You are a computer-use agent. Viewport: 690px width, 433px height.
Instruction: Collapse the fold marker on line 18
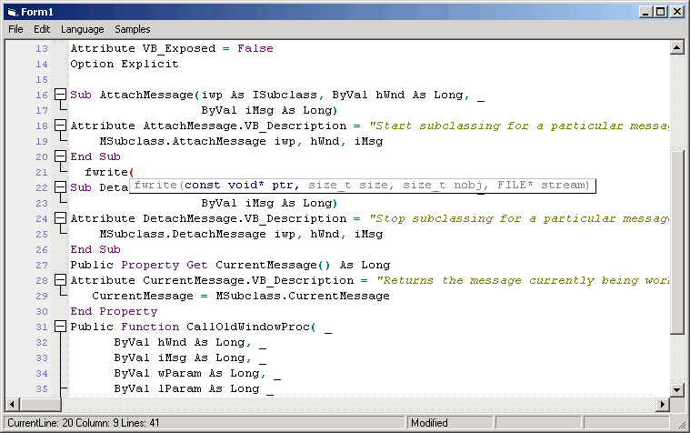coord(60,126)
